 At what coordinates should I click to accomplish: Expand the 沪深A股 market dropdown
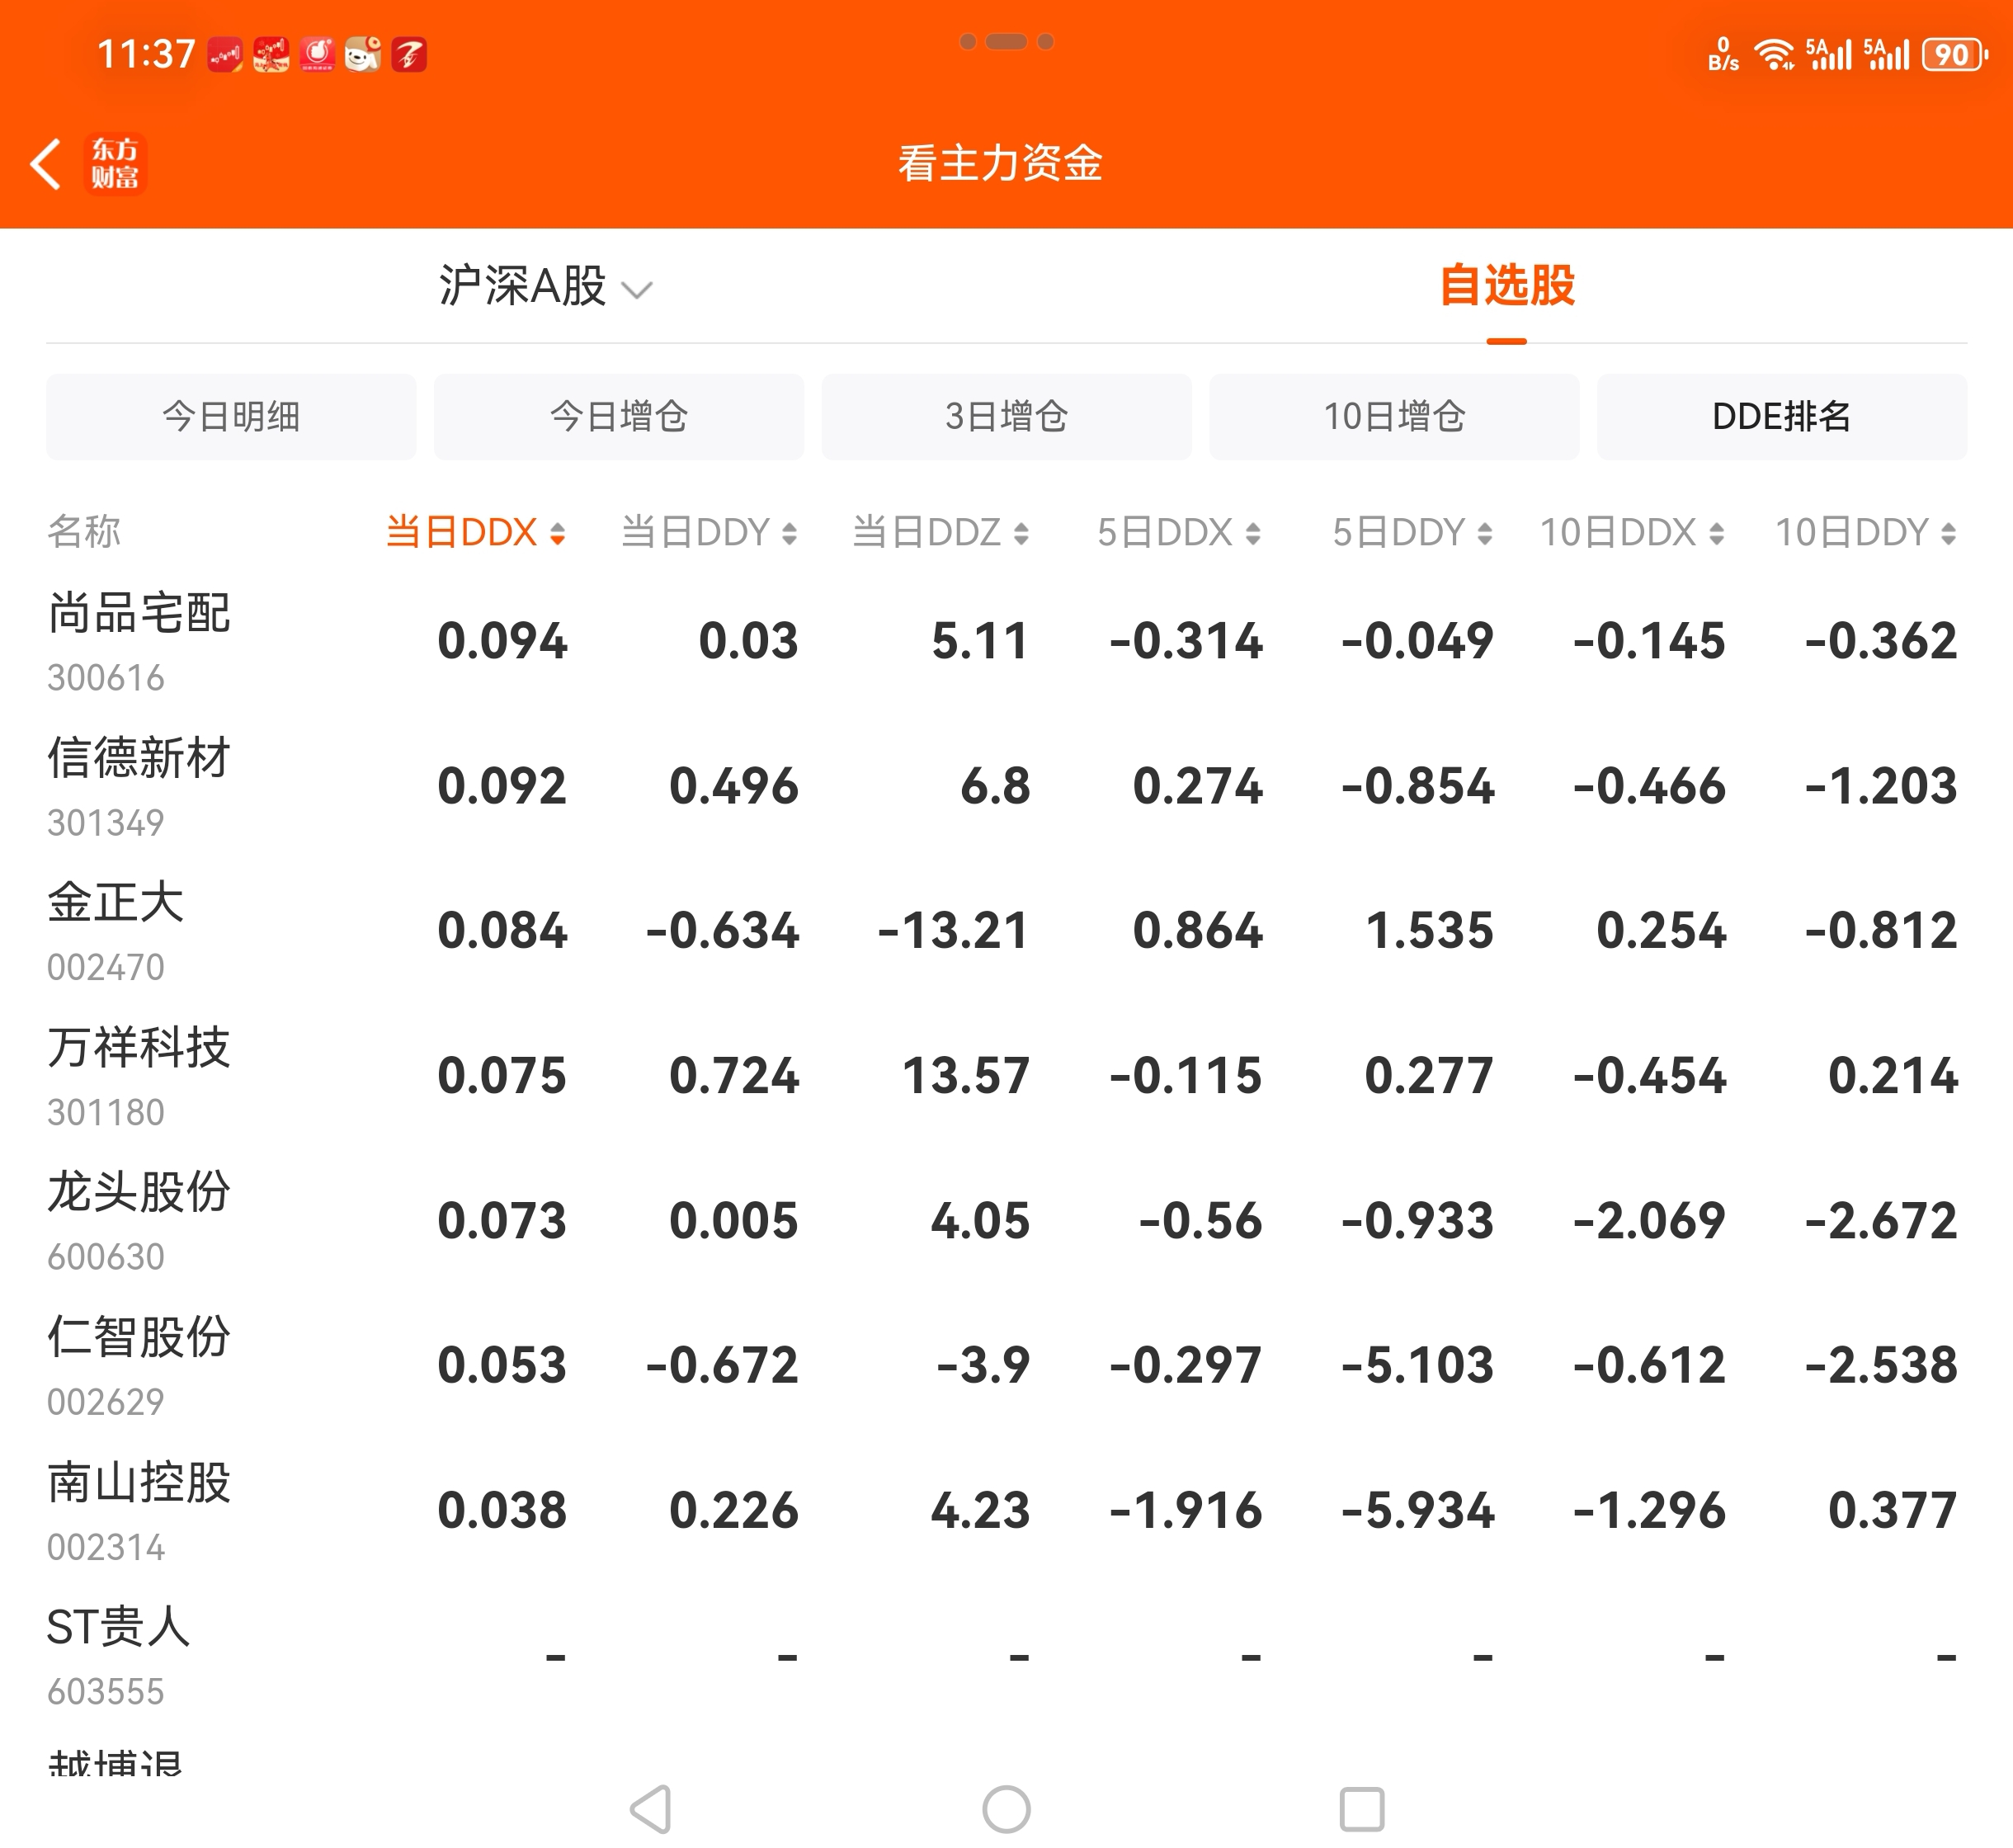tap(545, 287)
